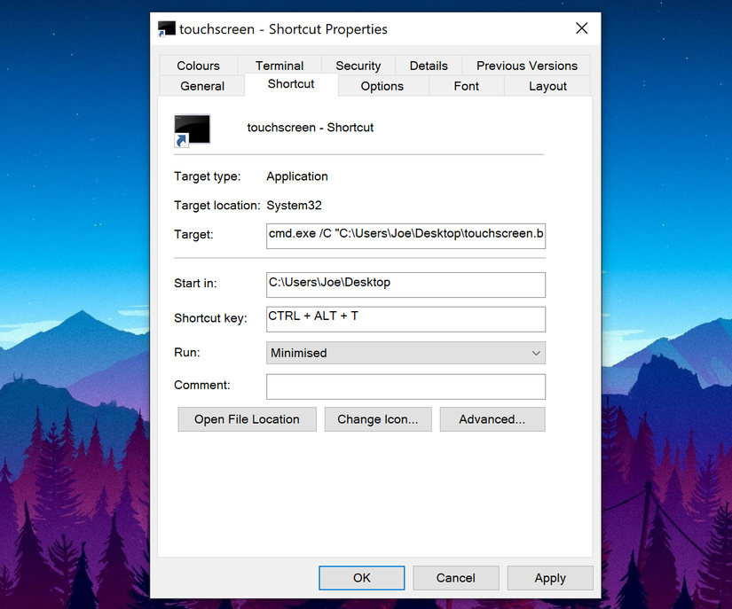Viewport: 732px width, 609px height.
Task: Confirm with the OK button
Action: tap(362, 578)
